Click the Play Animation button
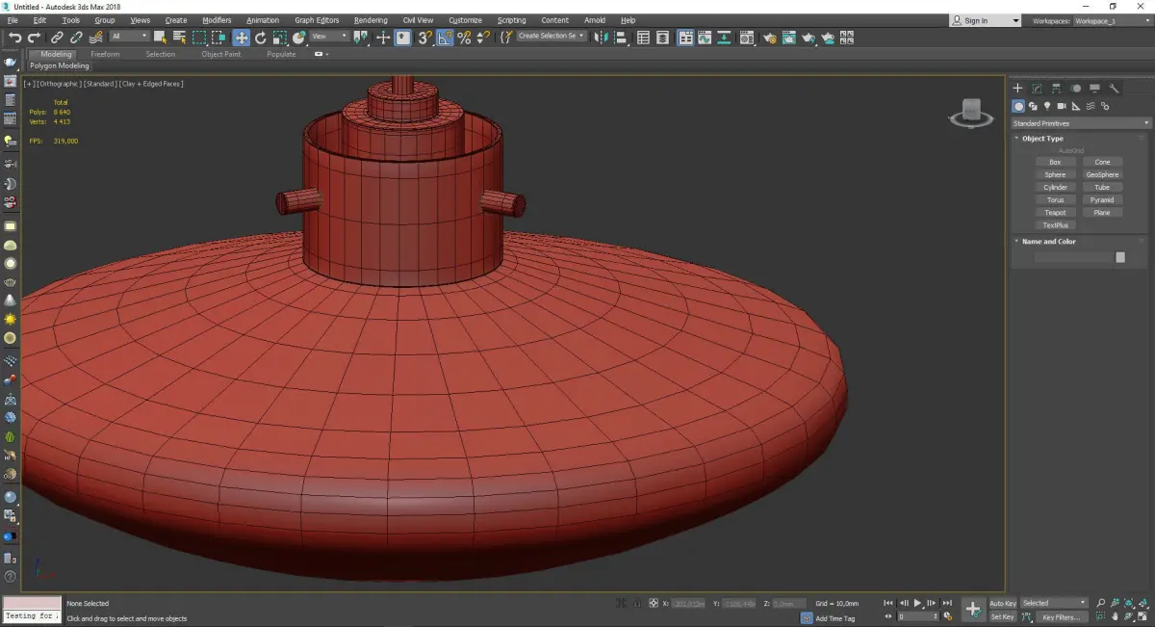This screenshot has height=627, width=1155. pos(918,603)
